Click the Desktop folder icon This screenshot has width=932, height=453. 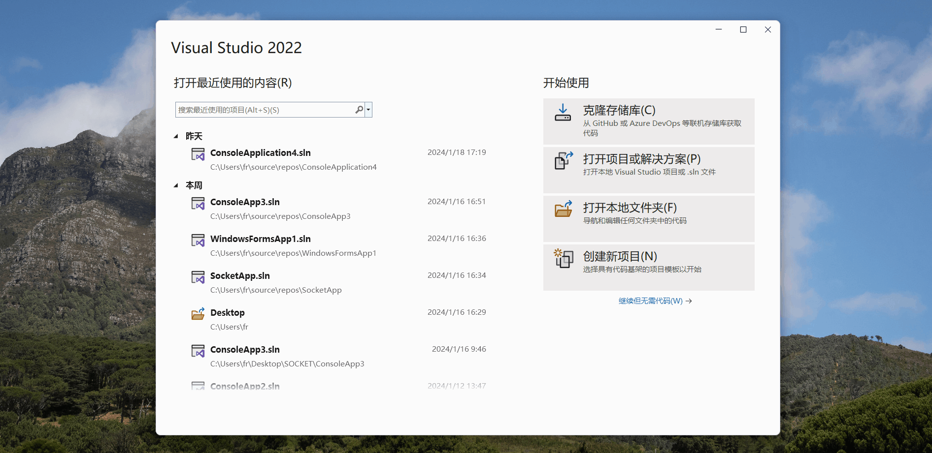198,314
